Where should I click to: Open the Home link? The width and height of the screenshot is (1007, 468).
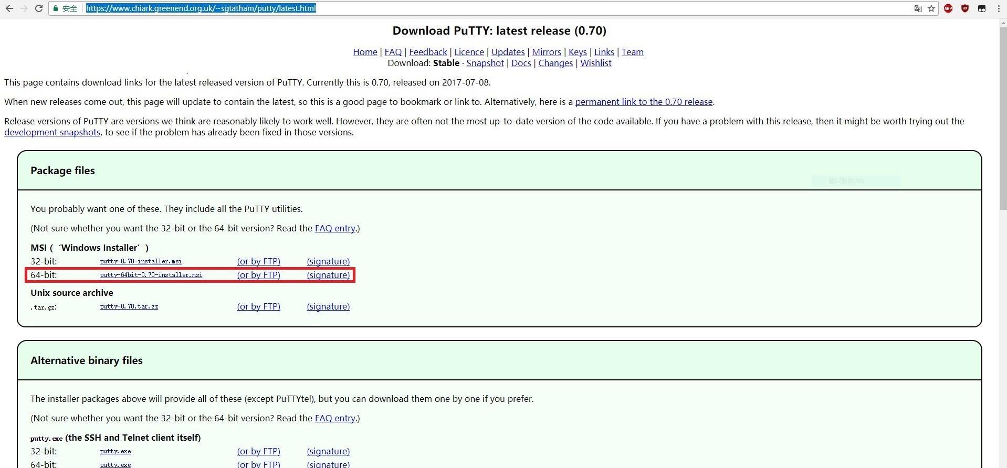click(x=365, y=52)
